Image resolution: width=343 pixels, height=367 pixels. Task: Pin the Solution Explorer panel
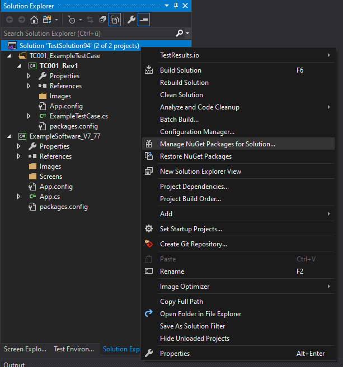(176, 6)
